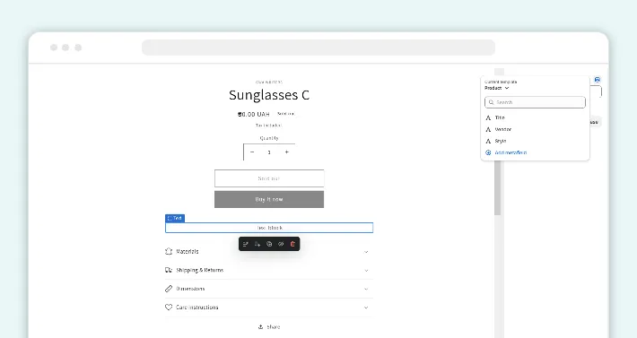Click the text icon beside Vendor
The image size is (637, 338).
488,129
